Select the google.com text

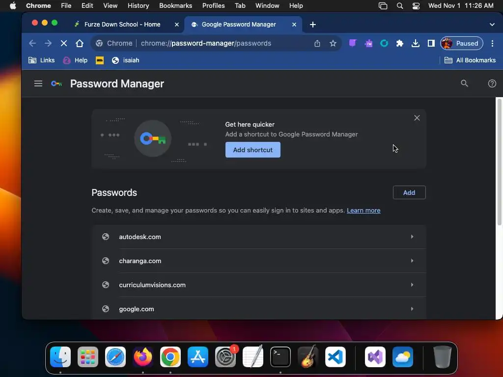137,309
